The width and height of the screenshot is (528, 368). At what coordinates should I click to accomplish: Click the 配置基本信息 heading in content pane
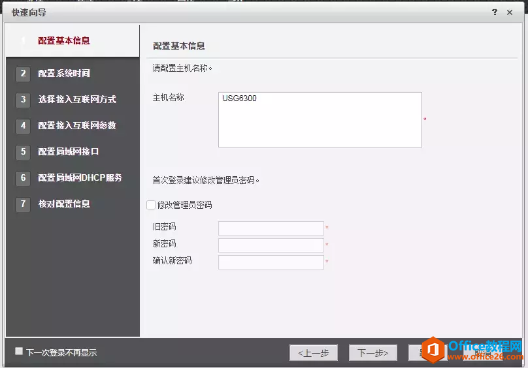click(x=179, y=46)
